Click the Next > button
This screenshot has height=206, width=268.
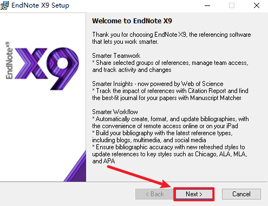pyautogui.click(x=194, y=194)
